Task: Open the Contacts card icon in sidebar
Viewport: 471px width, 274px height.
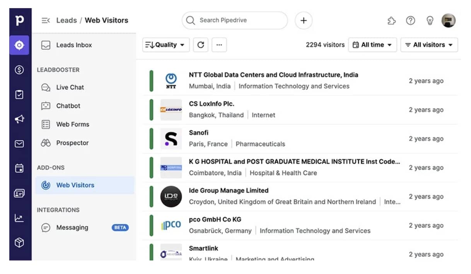Action: [19, 193]
